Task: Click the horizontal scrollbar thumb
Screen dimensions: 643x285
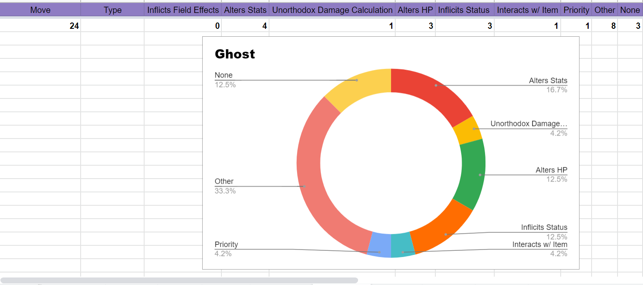Action: tap(179, 280)
